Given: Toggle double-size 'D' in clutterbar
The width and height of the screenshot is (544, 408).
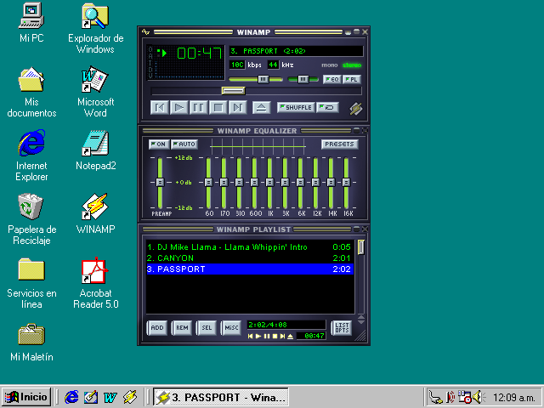Looking at the screenshot, I should (x=150, y=69).
